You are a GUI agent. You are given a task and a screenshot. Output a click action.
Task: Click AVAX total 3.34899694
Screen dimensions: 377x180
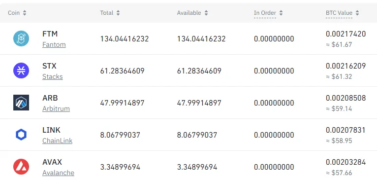point(120,167)
